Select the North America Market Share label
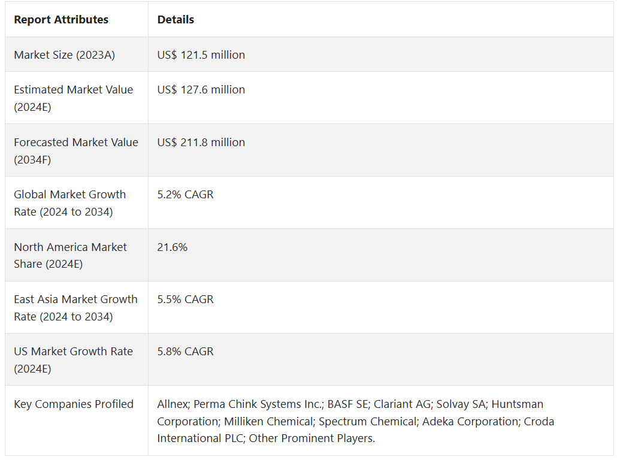 click(70, 255)
